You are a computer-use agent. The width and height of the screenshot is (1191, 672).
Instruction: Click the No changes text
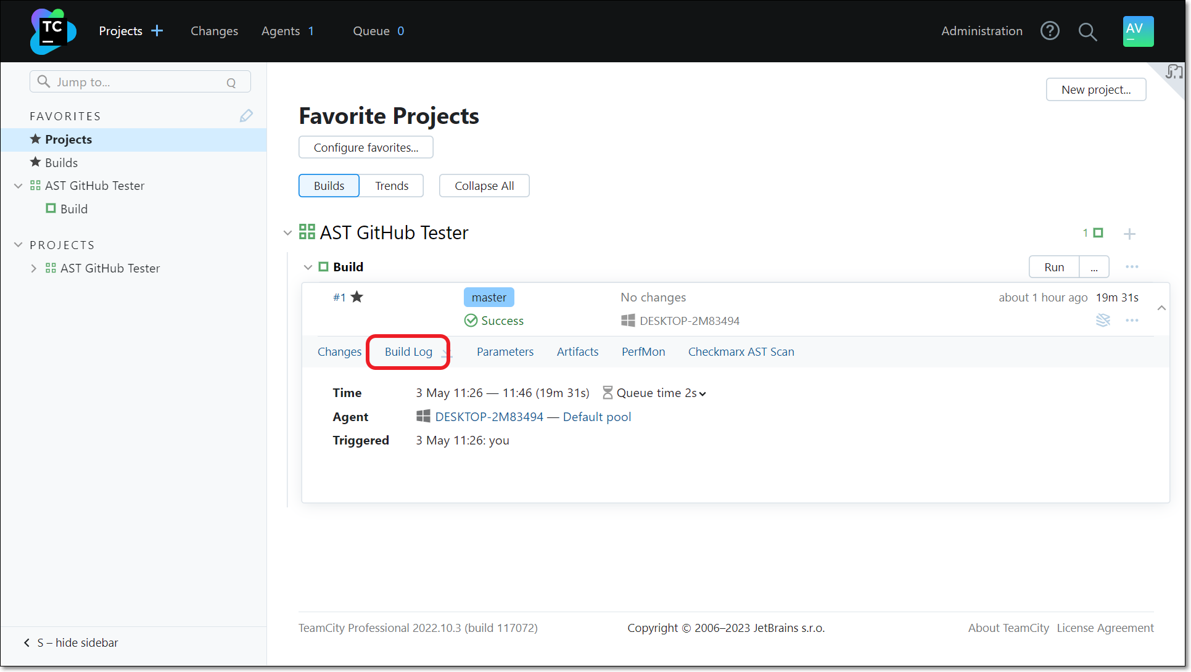(x=653, y=297)
